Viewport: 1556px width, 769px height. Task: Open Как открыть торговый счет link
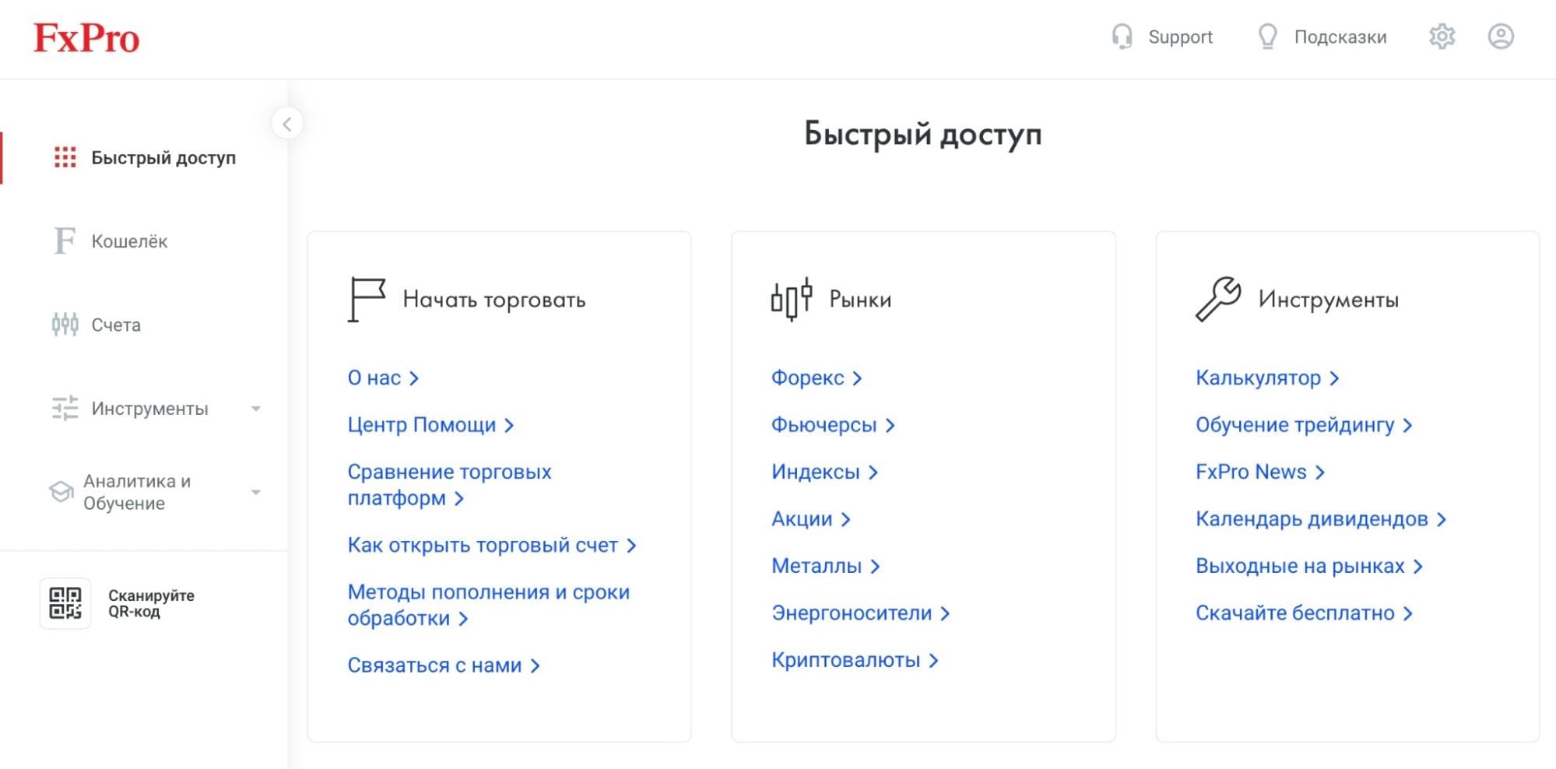[492, 546]
